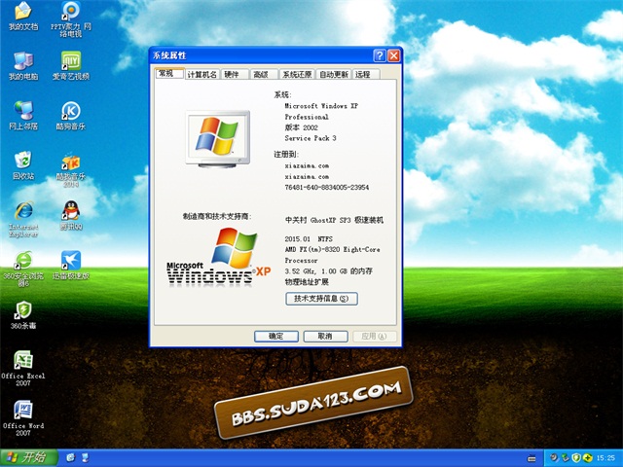Screen dimensions: 623x467
Task: Open the 爱奇艺视频 desktop shortcut
Action: [70, 61]
